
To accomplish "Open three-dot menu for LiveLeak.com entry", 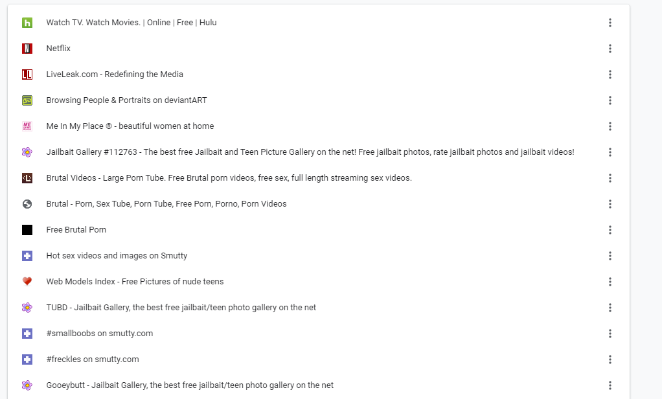I will [x=610, y=74].
